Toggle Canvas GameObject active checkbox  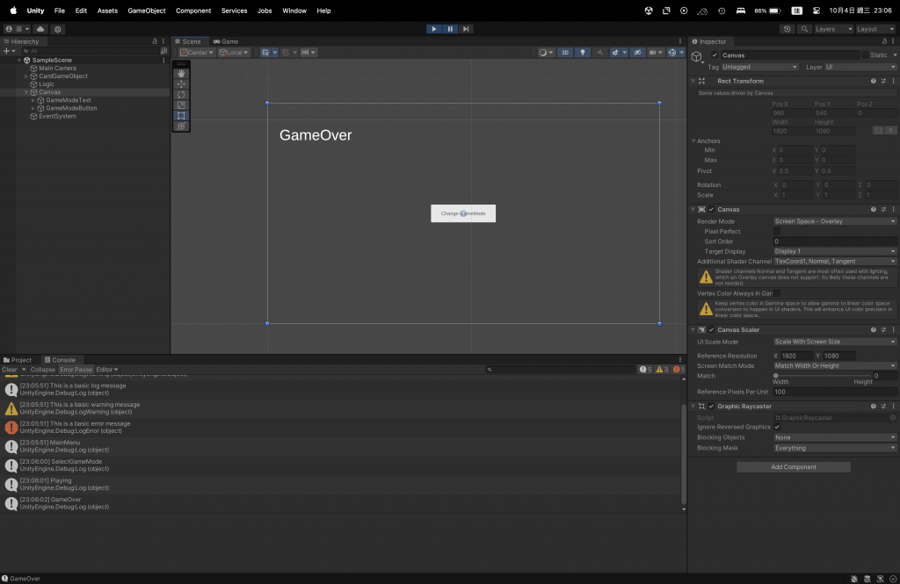[715, 55]
